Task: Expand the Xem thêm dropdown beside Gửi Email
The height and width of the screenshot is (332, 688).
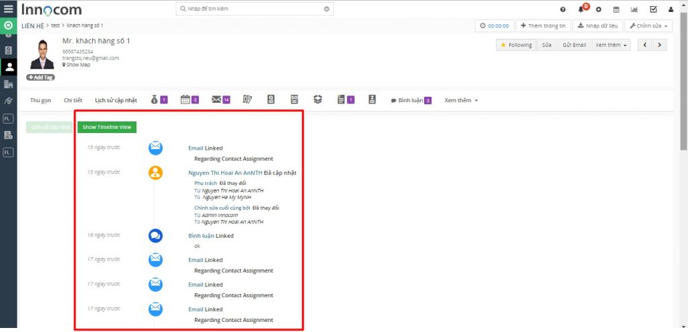Action: coord(611,45)
